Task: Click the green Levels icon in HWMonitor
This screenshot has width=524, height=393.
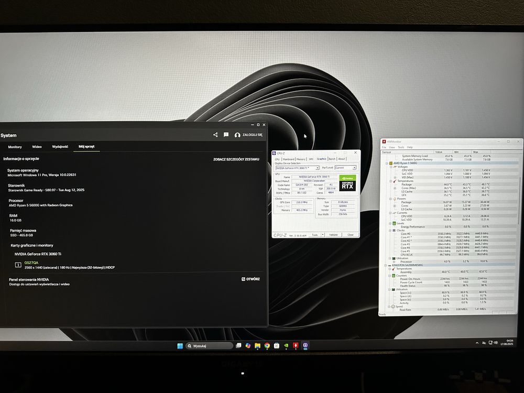Action: tap(394, 223)
